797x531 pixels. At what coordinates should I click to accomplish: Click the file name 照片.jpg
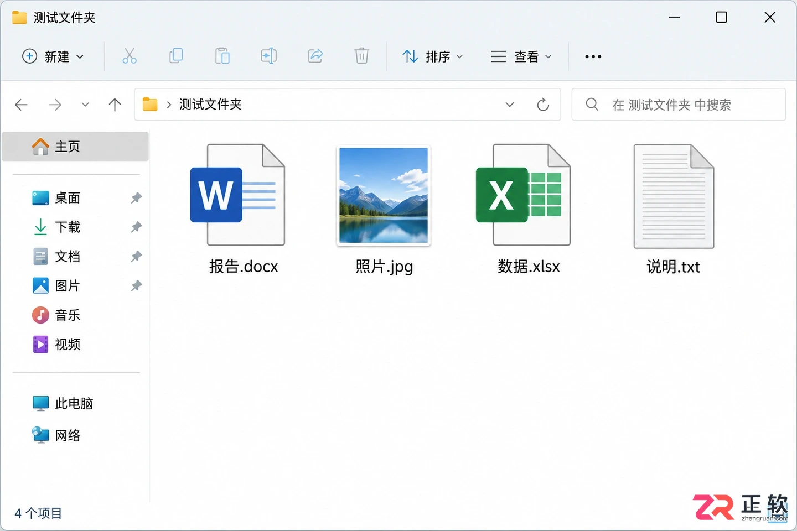(x=384, y=267)
